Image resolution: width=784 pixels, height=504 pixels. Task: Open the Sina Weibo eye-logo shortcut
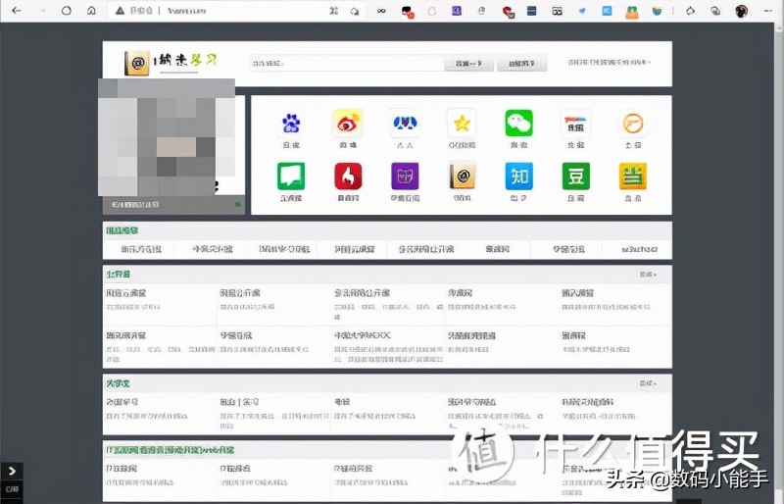[348, 124]
